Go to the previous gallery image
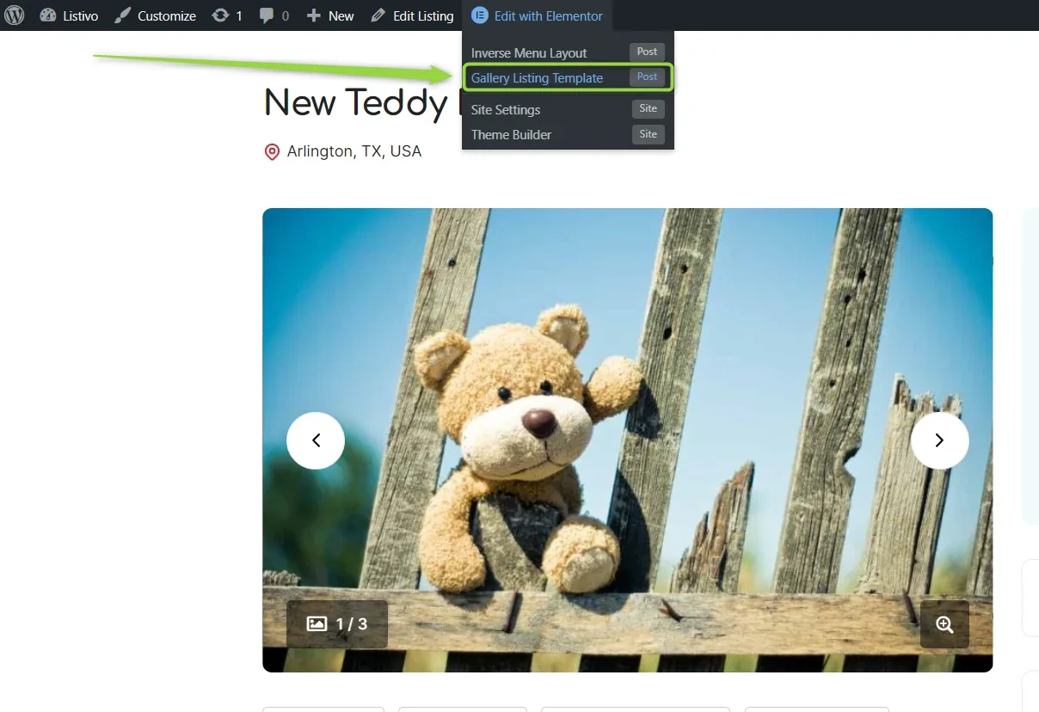Viewport: 1039px width, 712px height. (316, 440)
